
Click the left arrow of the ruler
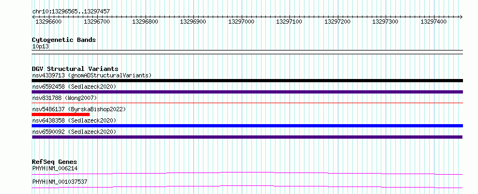point(33,17)
